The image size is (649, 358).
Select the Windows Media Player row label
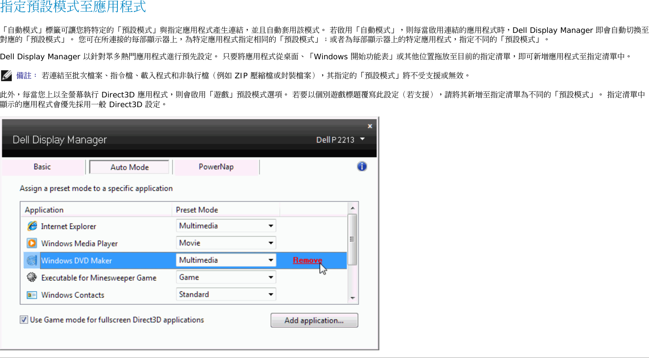click(x=80, y=244)
